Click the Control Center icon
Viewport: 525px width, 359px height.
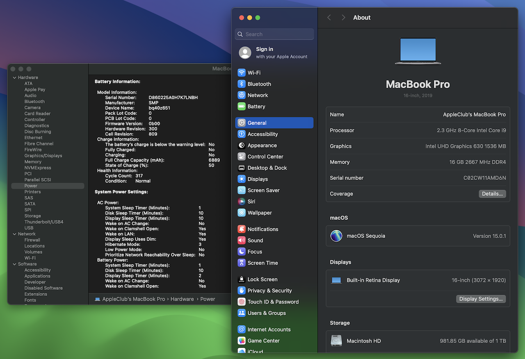[242, 157]
